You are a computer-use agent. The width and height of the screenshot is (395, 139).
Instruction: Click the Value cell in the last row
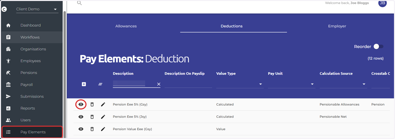point(221,129)
